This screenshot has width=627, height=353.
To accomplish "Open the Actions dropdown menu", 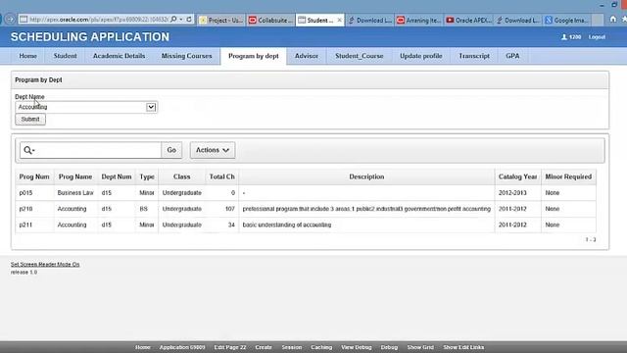I will click(x=213, y=150).
